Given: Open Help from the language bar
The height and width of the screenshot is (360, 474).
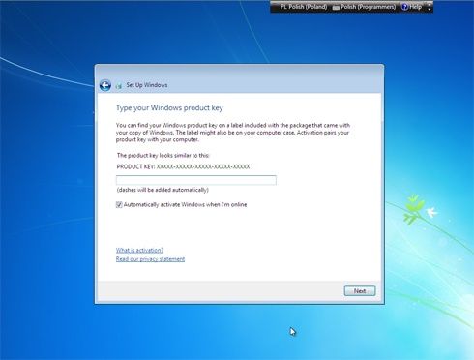Looking at the screenshot, I should click(412, 7).
